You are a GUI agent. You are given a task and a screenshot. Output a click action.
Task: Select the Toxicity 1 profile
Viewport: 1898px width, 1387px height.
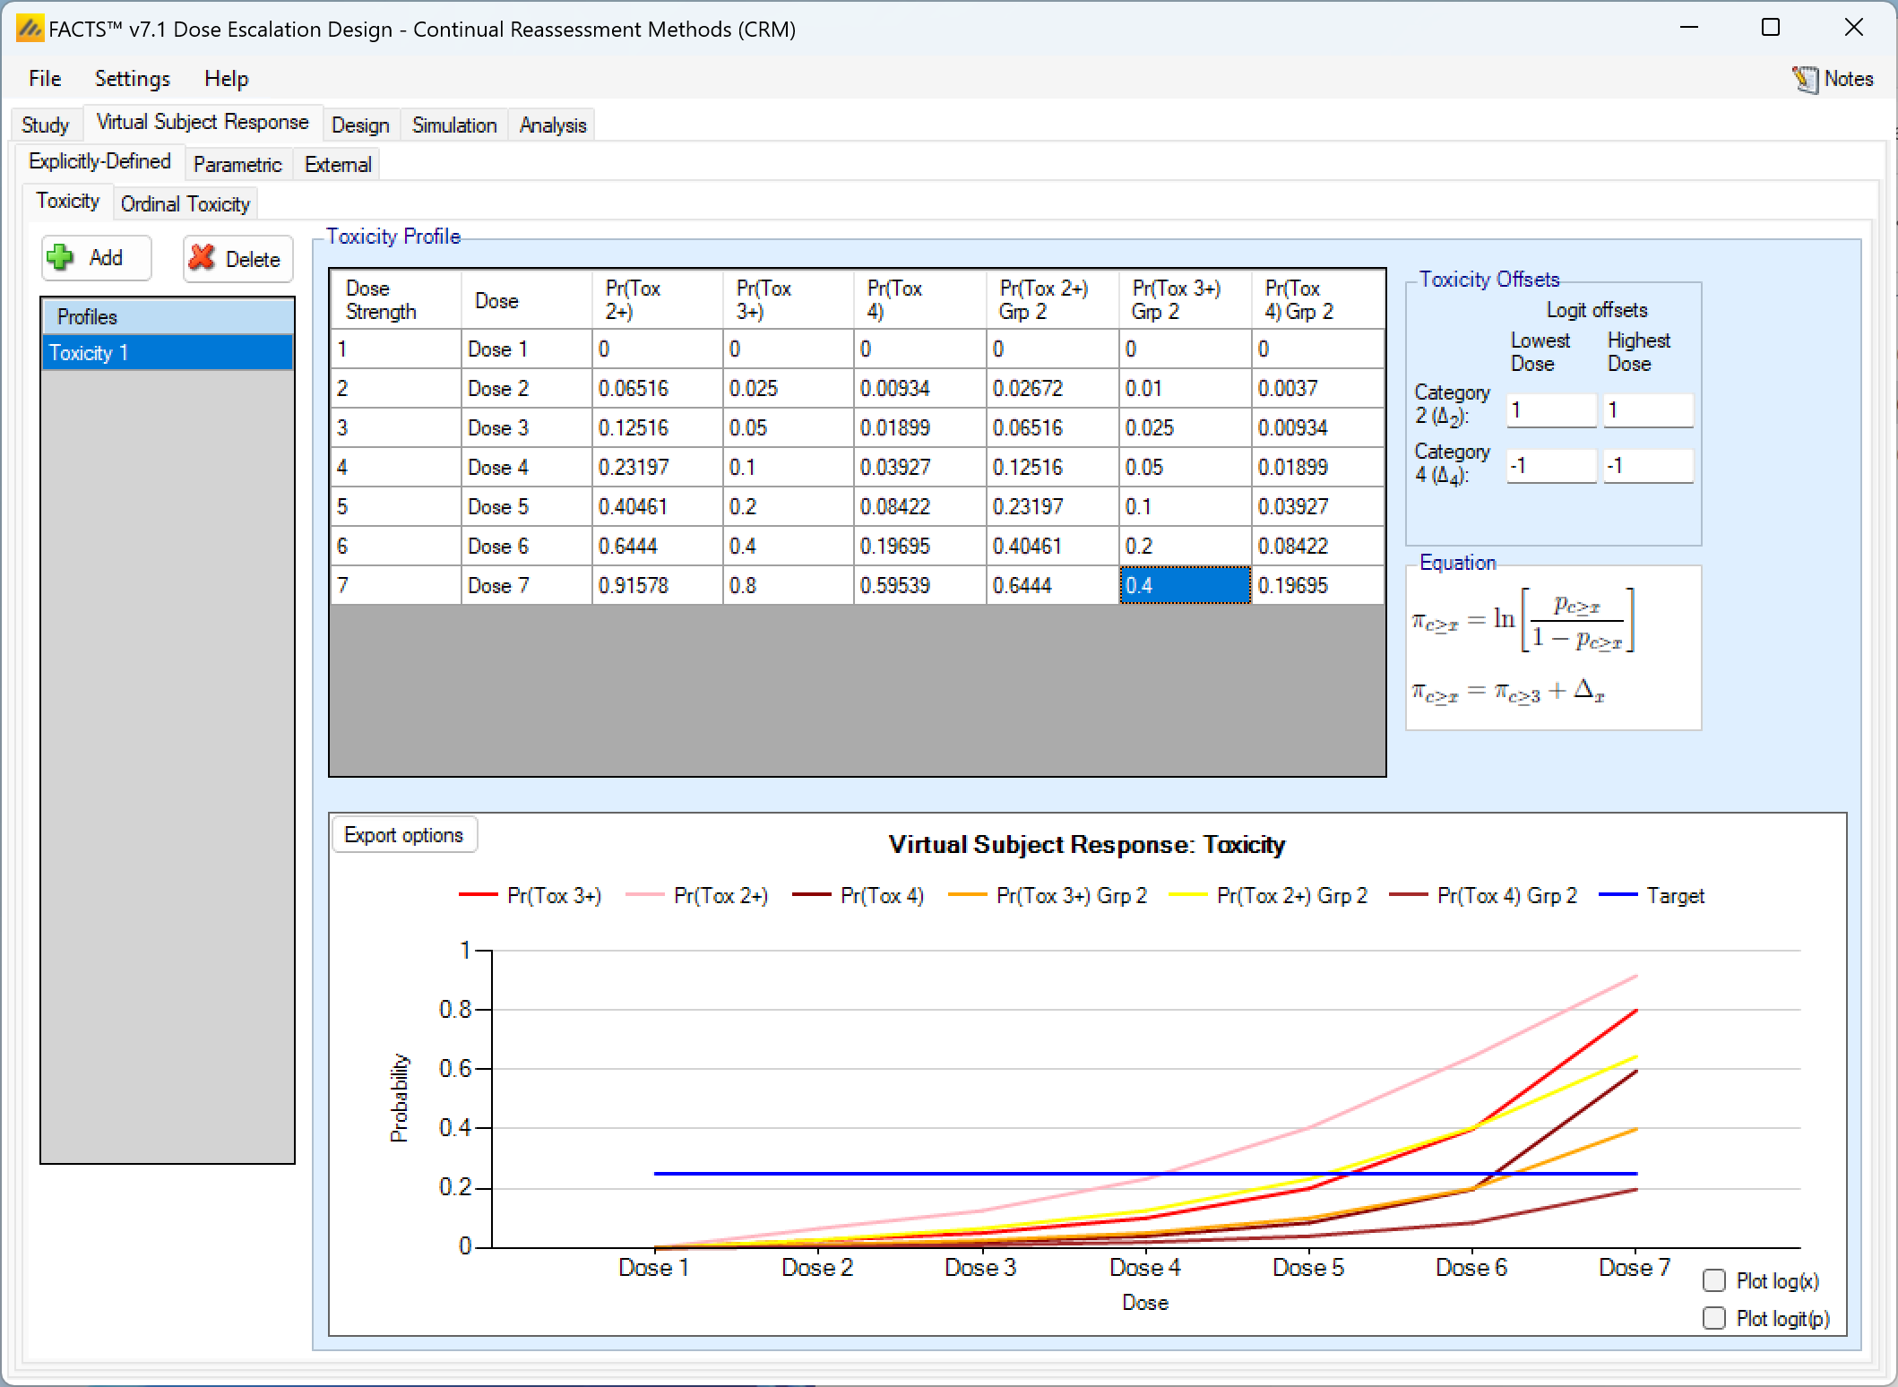tap(167, 353)
